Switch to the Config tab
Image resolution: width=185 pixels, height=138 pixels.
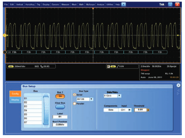(15, 94)
